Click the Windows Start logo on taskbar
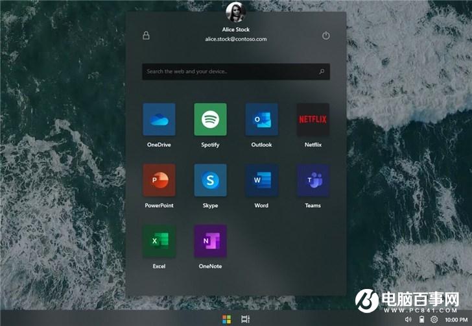 coord(227,320)
